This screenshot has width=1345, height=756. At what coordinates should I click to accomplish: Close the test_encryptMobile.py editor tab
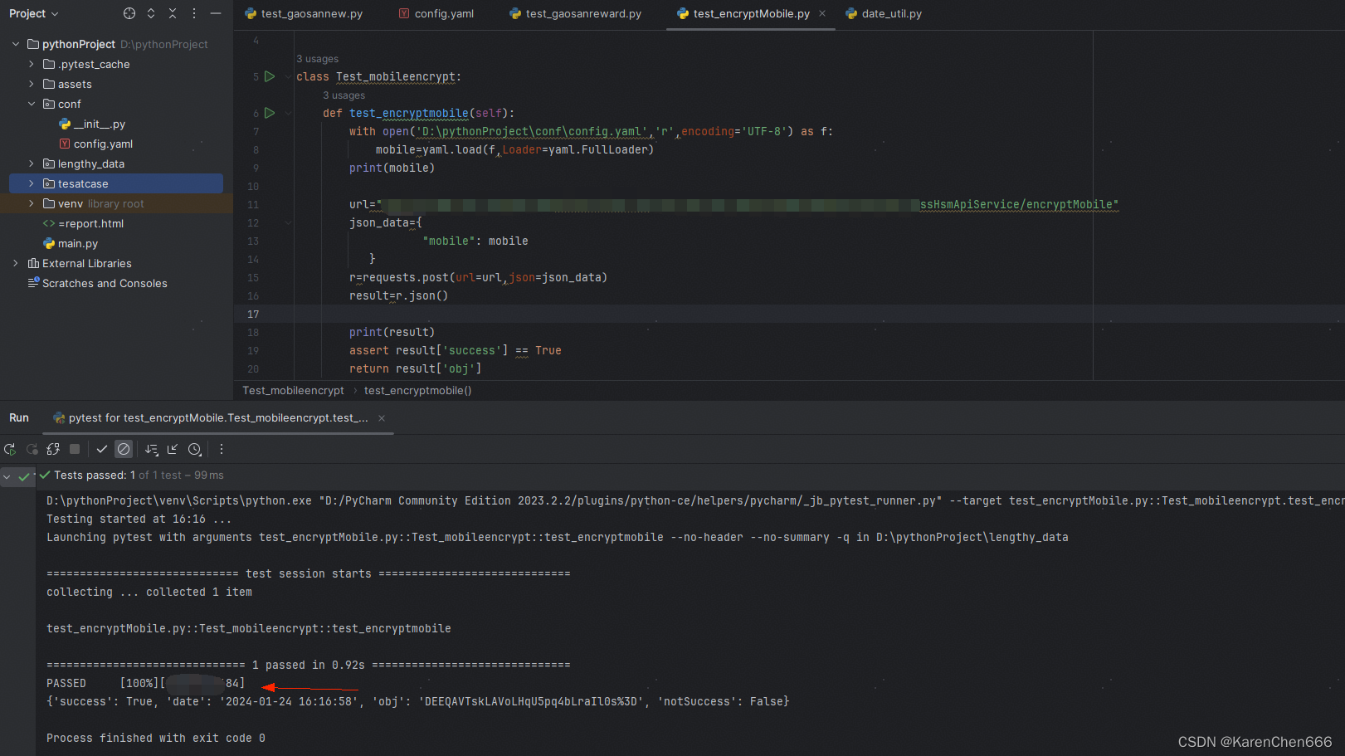pos(822,13)
